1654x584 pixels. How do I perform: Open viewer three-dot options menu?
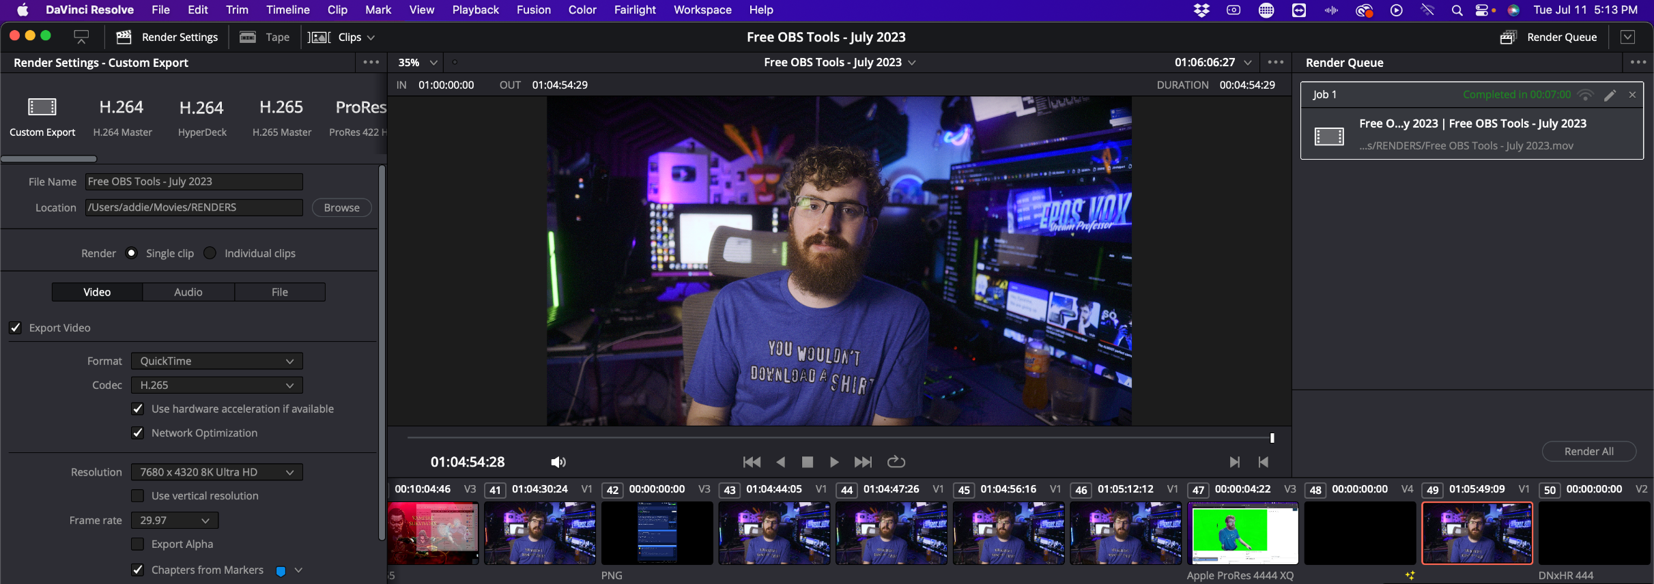(x=1275, y=62)
